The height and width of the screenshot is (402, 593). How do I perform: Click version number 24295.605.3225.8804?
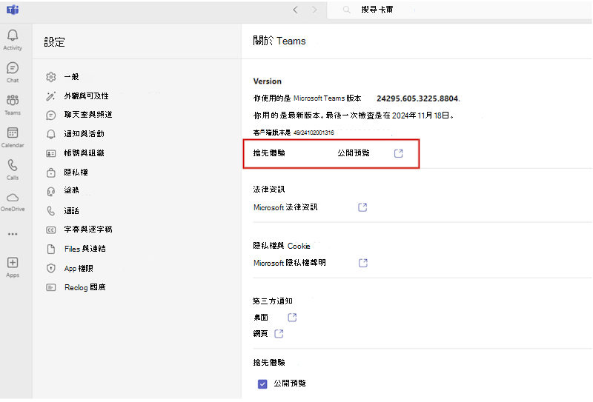click(418, 98)
